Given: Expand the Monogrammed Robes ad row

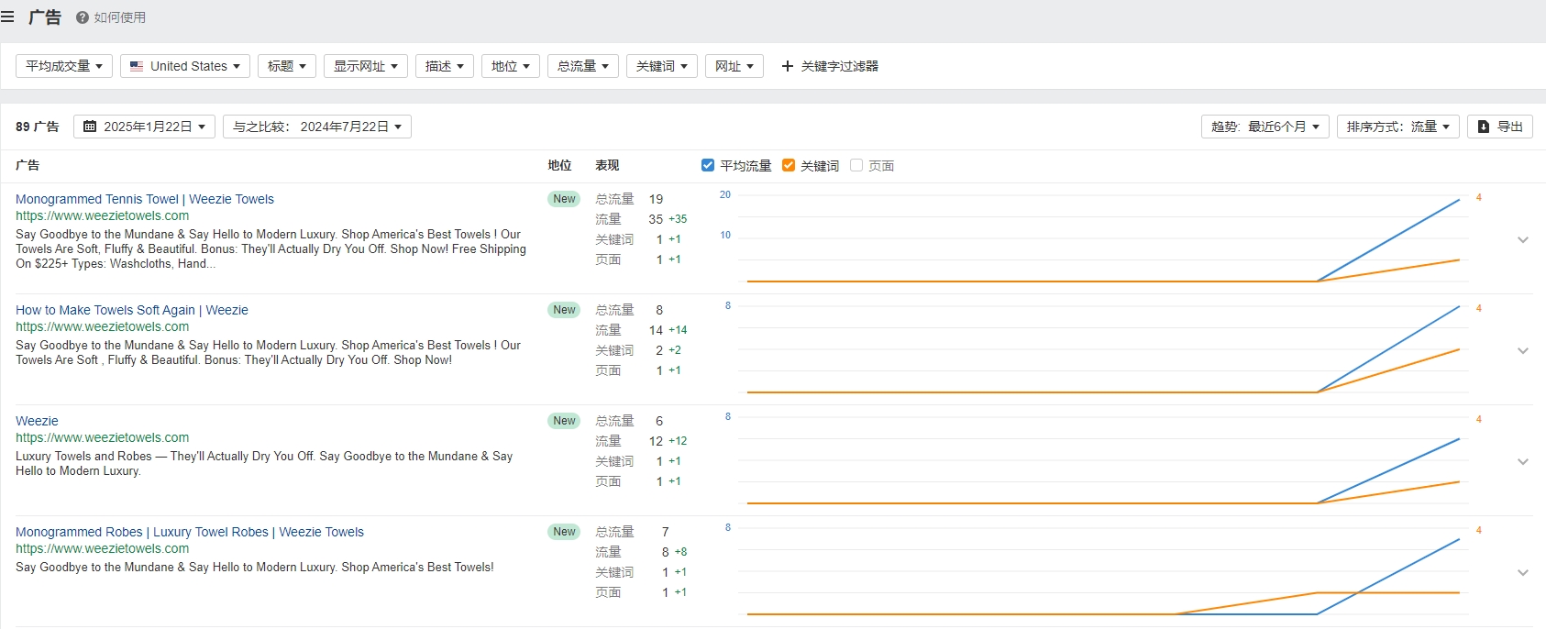Looking at the screenshot, I should (1523, 572).
